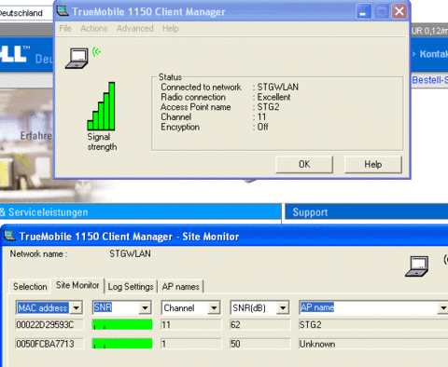Open the Advanced menu

pos(135,29)
